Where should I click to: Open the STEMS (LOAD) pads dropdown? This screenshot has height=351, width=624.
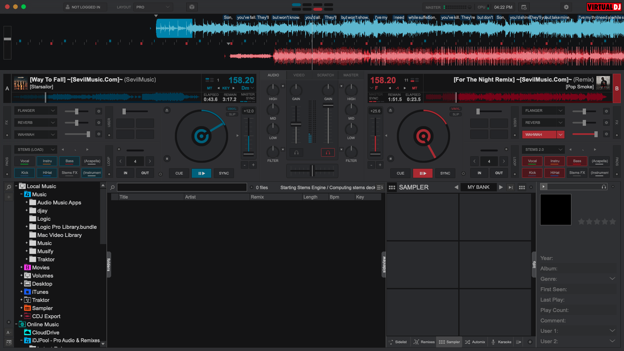point(36,150)
